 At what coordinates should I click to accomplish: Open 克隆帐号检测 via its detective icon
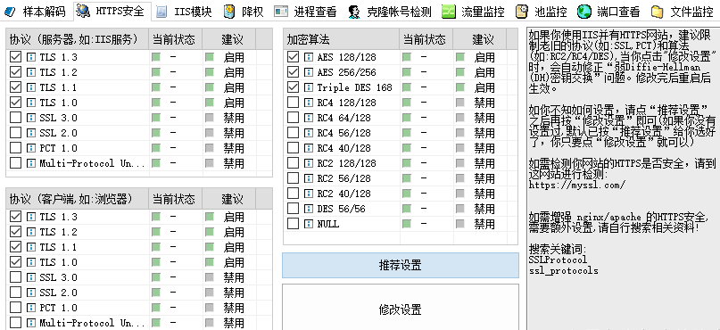(x=353, y=12)
